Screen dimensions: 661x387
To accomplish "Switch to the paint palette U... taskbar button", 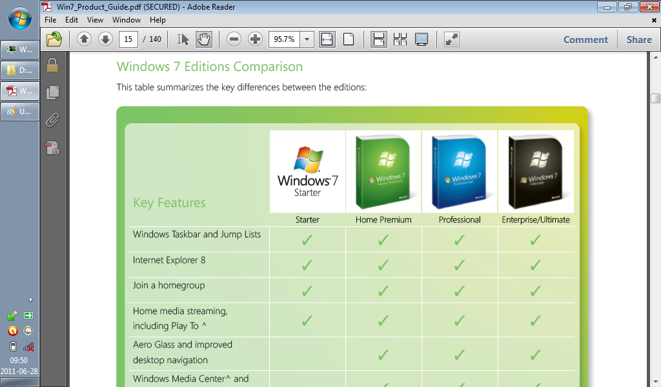I will (x=20, y=112).
